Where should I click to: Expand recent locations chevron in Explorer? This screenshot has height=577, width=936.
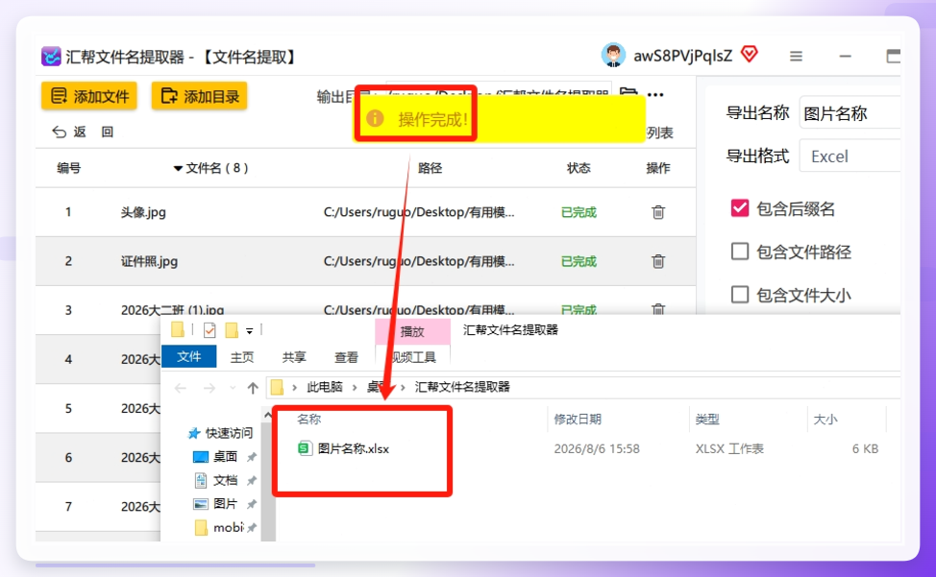233,388
